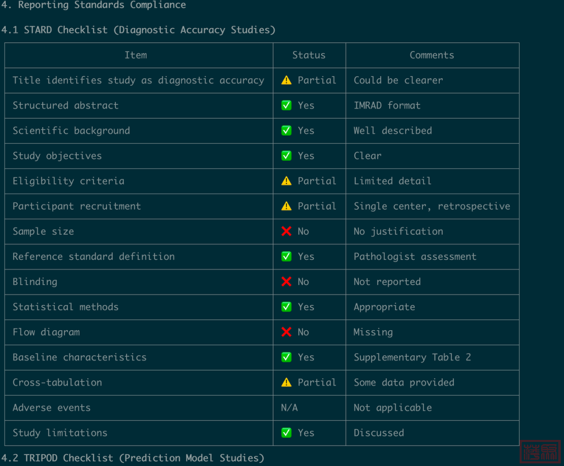
Task: Click the green check for Reference standard definition
Action: [286, 257]
